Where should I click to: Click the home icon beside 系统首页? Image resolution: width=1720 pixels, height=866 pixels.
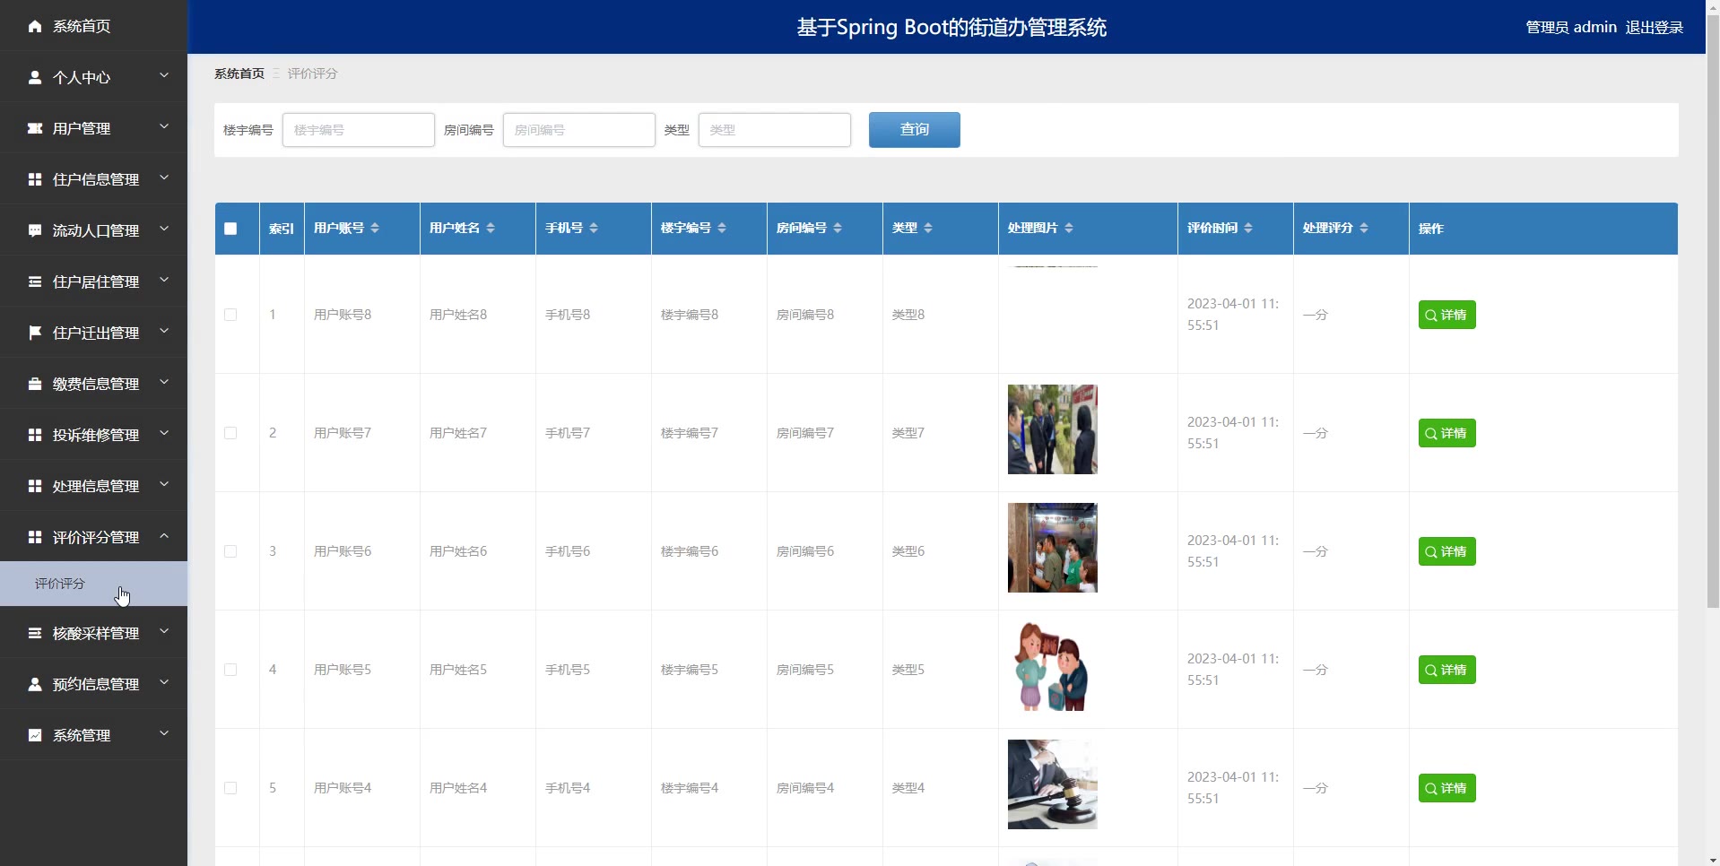35,26
